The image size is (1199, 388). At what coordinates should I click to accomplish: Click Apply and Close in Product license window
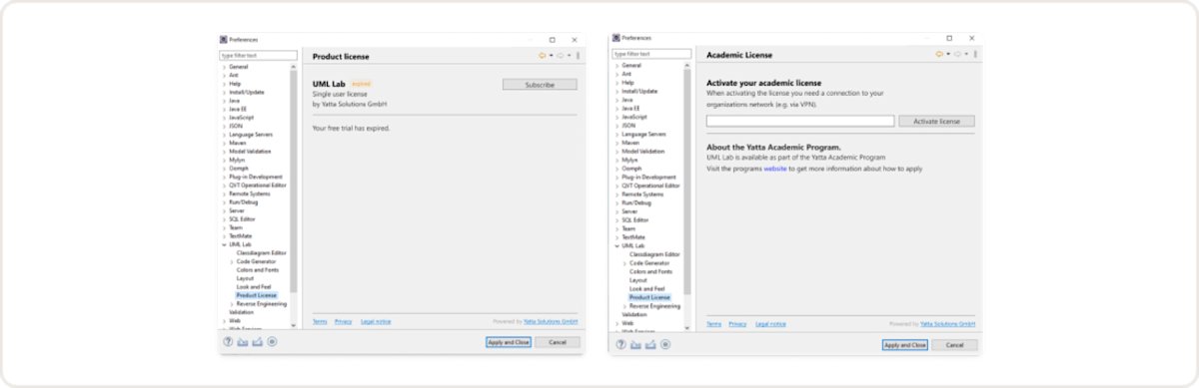508,342
